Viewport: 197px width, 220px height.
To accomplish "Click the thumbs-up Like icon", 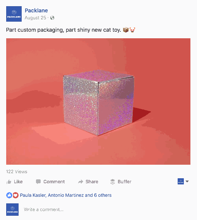I will pos(9,182).
